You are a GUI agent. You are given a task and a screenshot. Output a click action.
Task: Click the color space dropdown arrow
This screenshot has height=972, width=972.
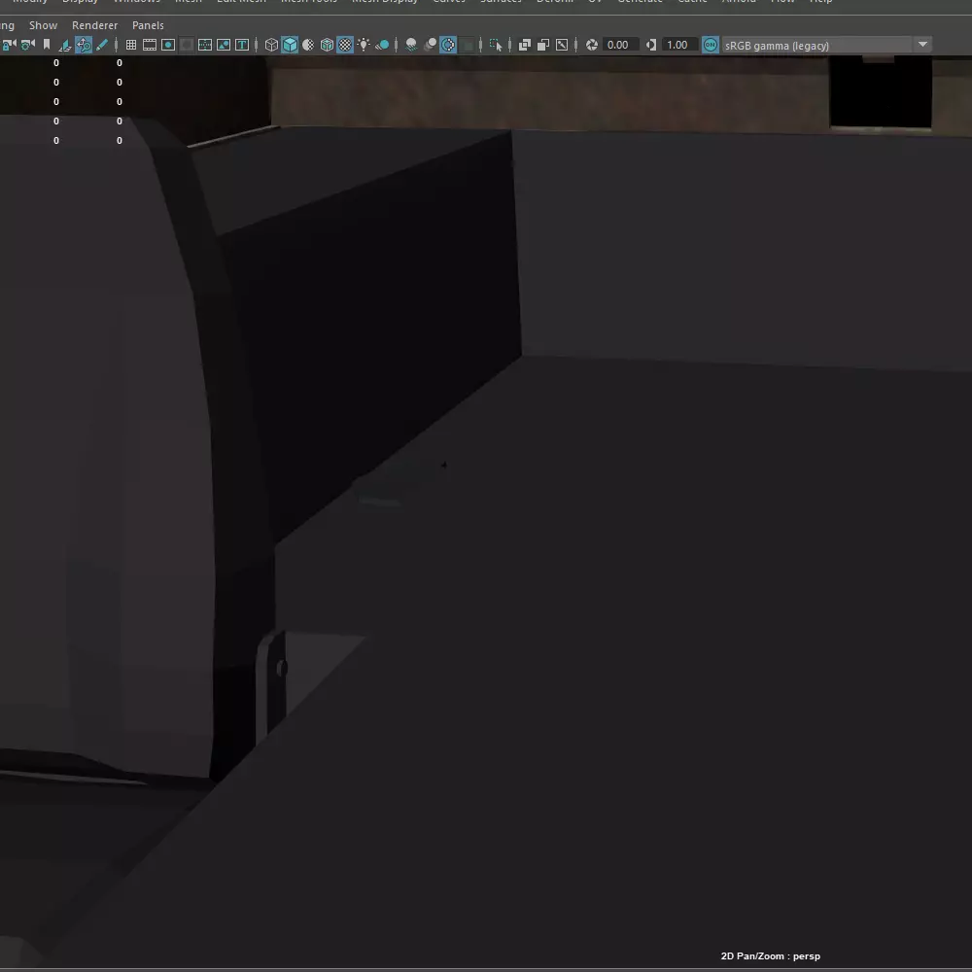point(922,45)
